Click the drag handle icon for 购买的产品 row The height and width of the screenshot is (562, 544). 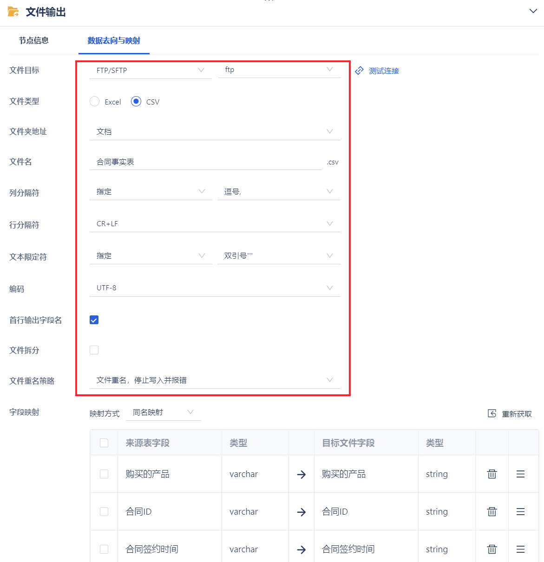(x=520, y=474)
